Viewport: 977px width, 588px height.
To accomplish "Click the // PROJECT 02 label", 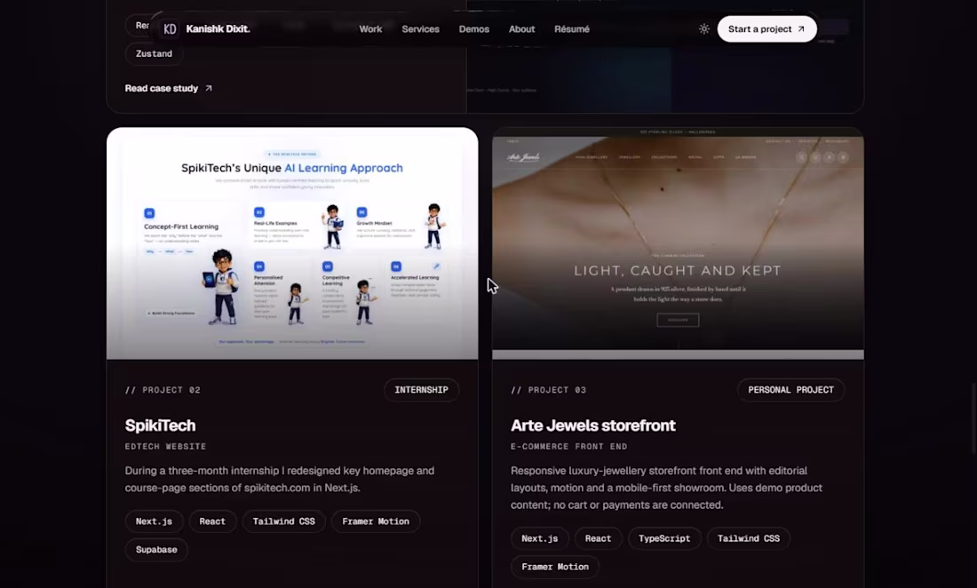I will point(163,390).
